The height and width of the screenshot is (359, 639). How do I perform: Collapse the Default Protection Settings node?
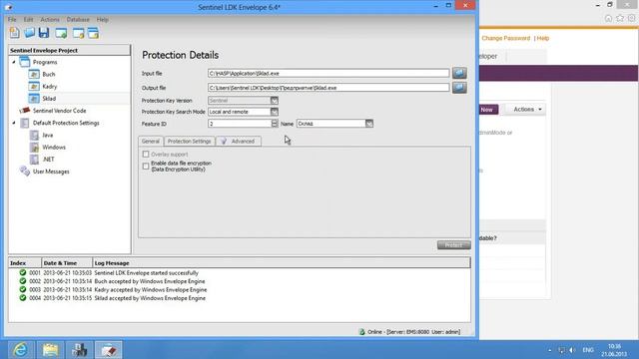[14, 123]
